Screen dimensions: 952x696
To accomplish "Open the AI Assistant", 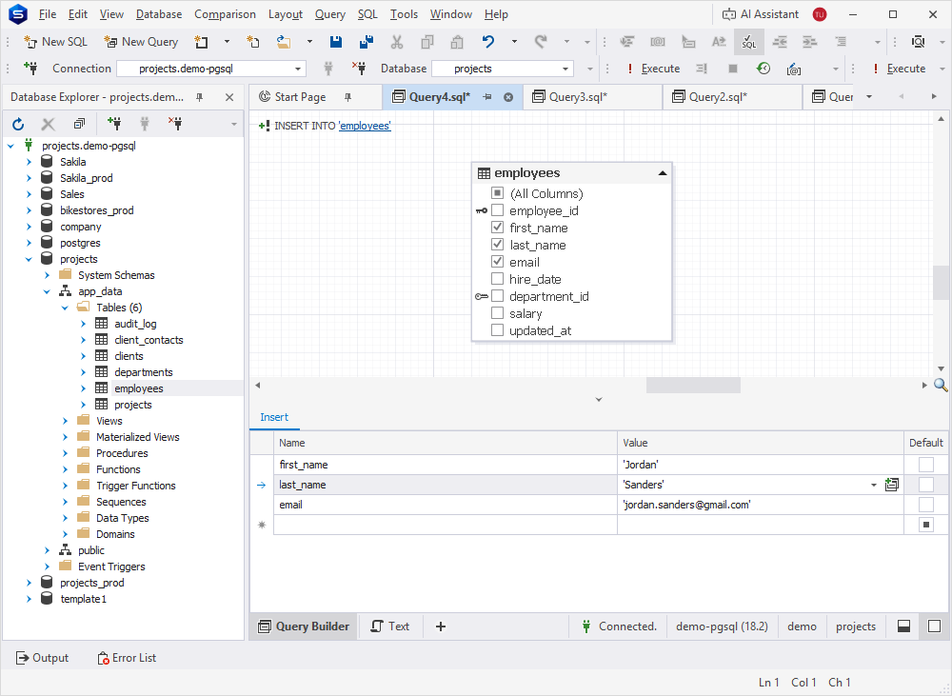I will click(x=760, y=14).
